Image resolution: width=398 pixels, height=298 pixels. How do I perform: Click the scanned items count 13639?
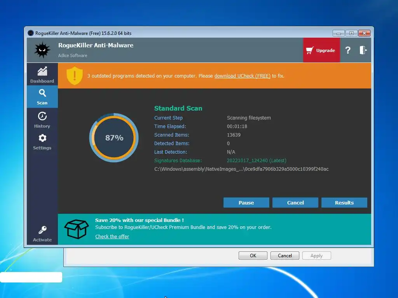234,135
